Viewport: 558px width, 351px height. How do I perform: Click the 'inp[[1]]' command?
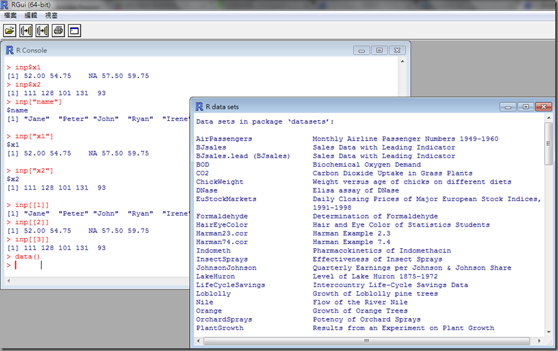click(32, 205)
